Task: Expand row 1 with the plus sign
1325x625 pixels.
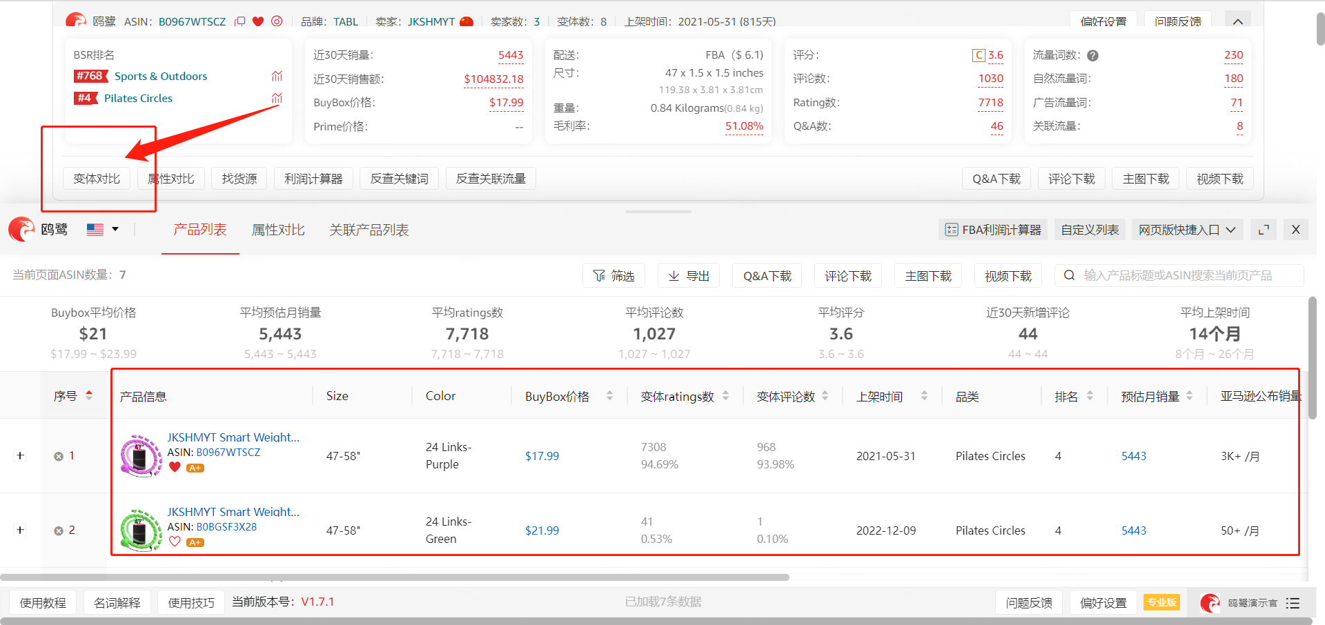Action: (20, 455)
